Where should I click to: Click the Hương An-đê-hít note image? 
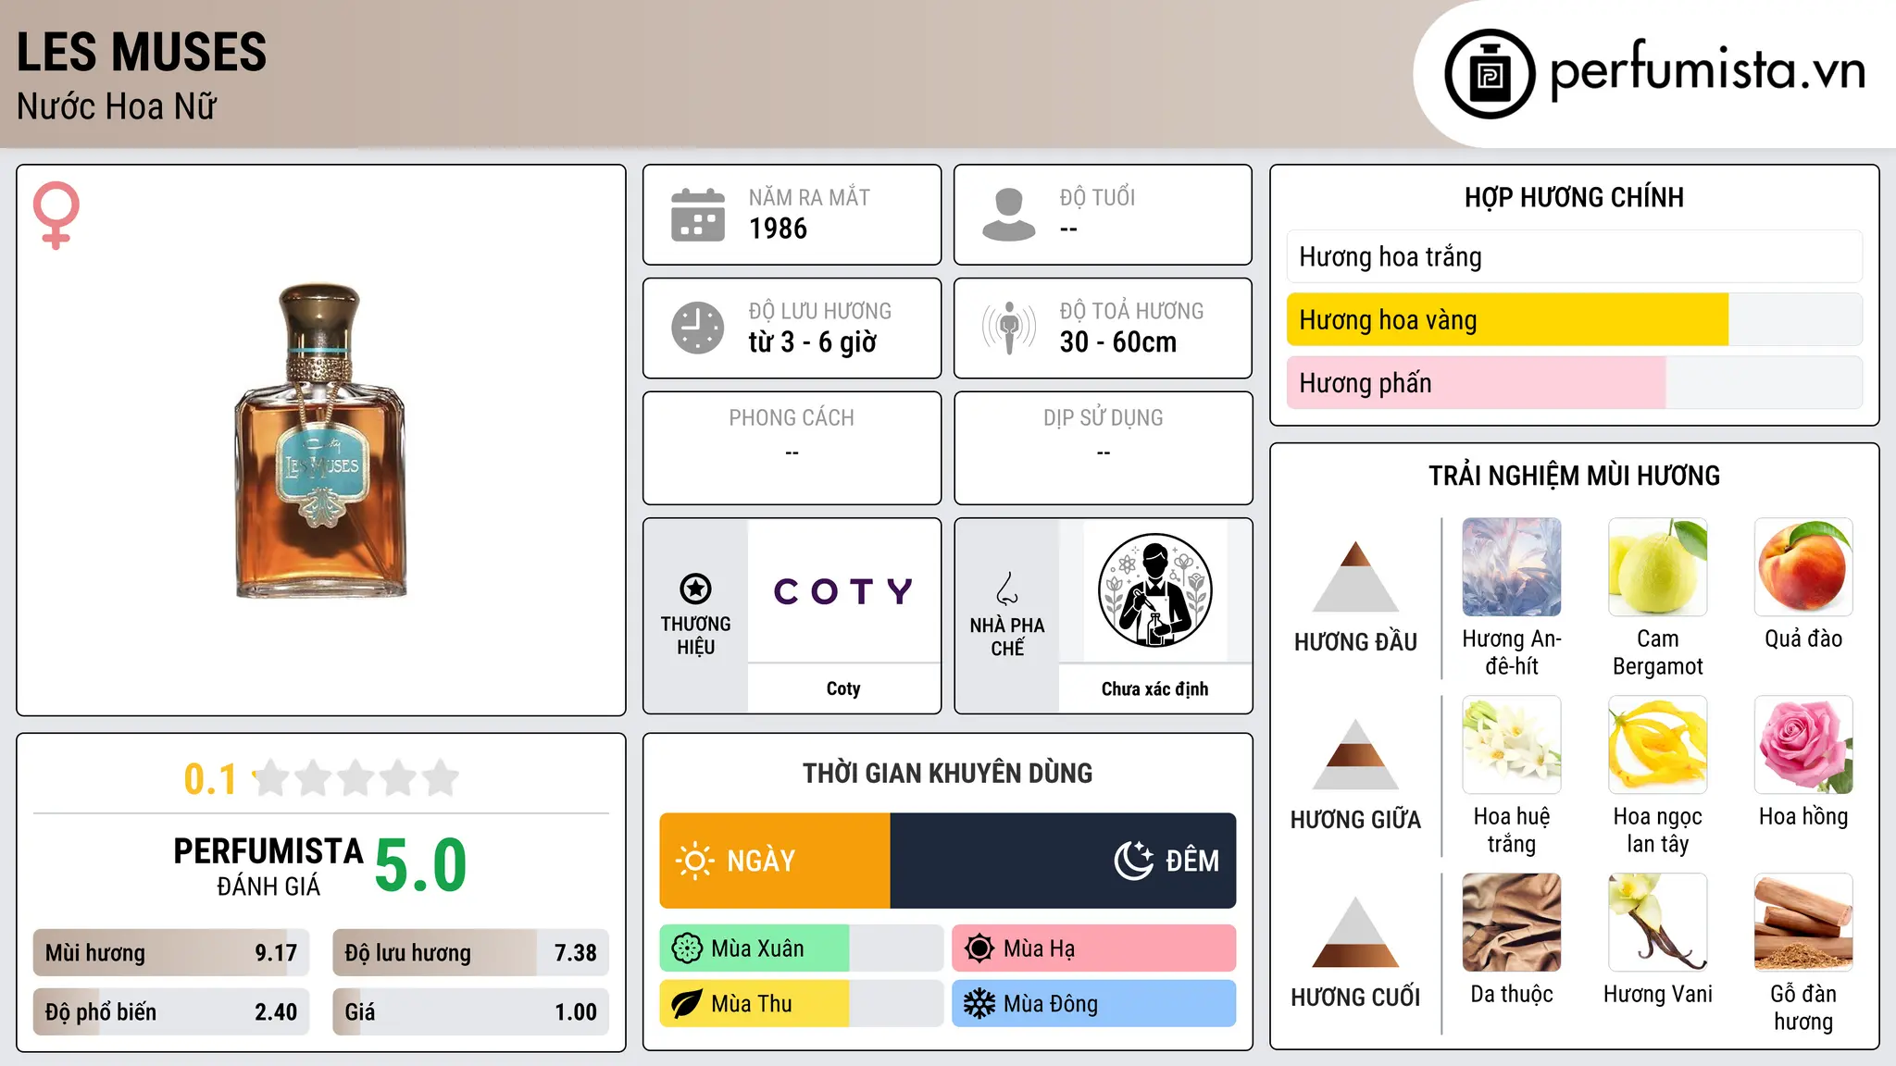point(1512,567)
